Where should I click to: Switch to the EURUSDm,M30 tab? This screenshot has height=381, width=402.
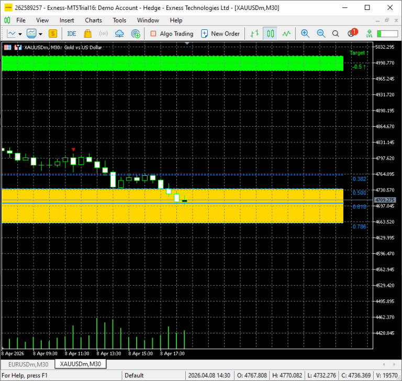point(28,364)
